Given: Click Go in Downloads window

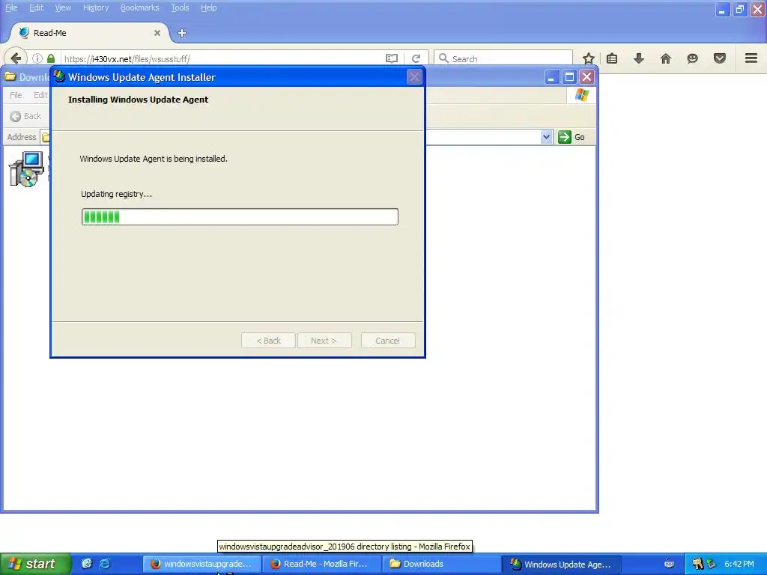Looking at the screenshot, I should pyautogui.click(x=572, y=137).
